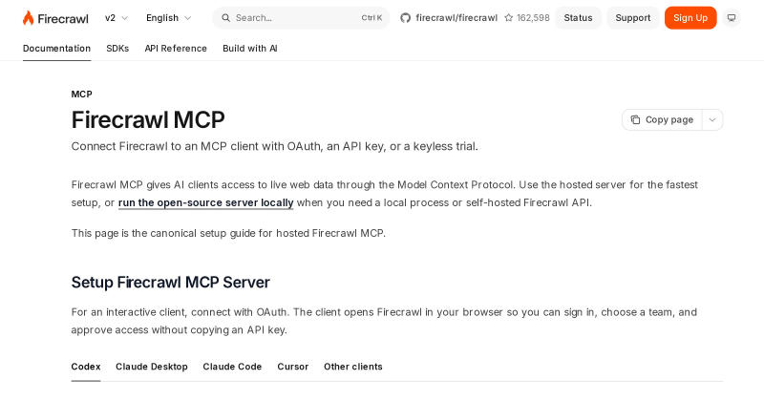Toggle the theme monitor icon
Viewport: 764px width, 401px height.
(732, 18)
